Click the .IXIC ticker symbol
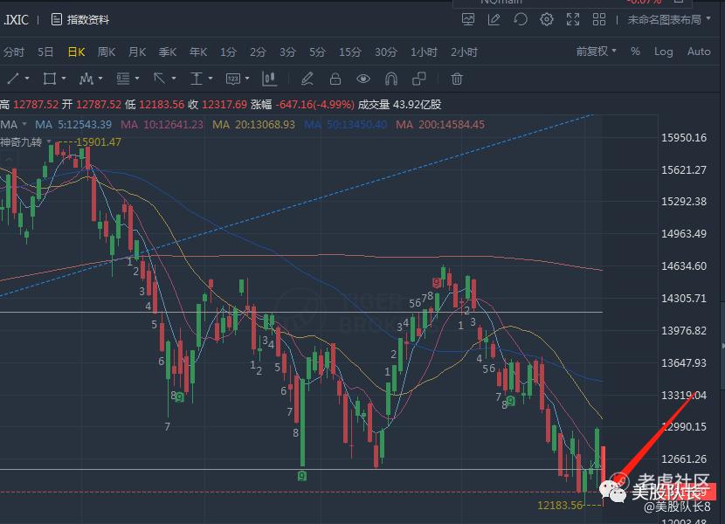This screenshot has width=725, height=524. (15, 20)
